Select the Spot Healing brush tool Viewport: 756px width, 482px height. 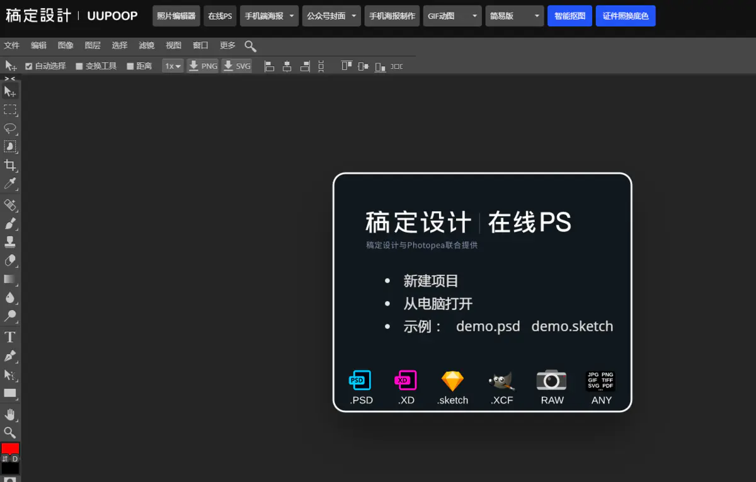click(x=10, y=205)
